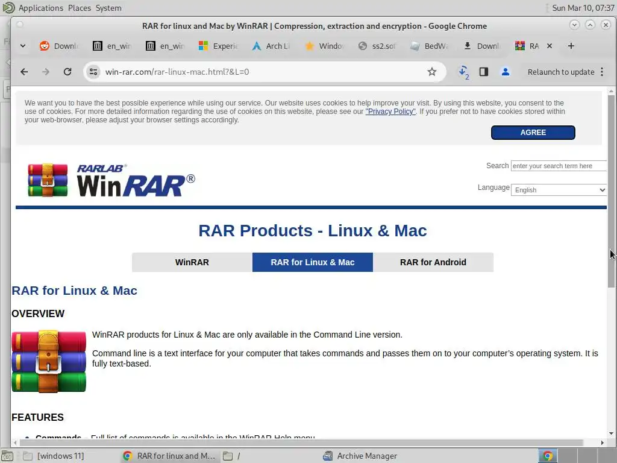This screenshot has width=617, height=463.
Task: Open the Privacy Policy link
Action: (390, 112)
